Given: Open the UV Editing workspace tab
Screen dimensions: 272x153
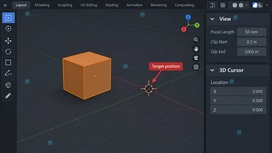Looking at the screenshot, I should (x=89, y=5).
